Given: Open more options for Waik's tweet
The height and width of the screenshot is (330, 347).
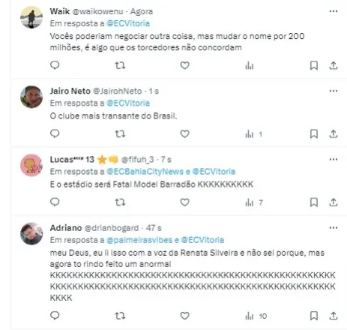Looking at the screenshot, I should tap(334, 11).
